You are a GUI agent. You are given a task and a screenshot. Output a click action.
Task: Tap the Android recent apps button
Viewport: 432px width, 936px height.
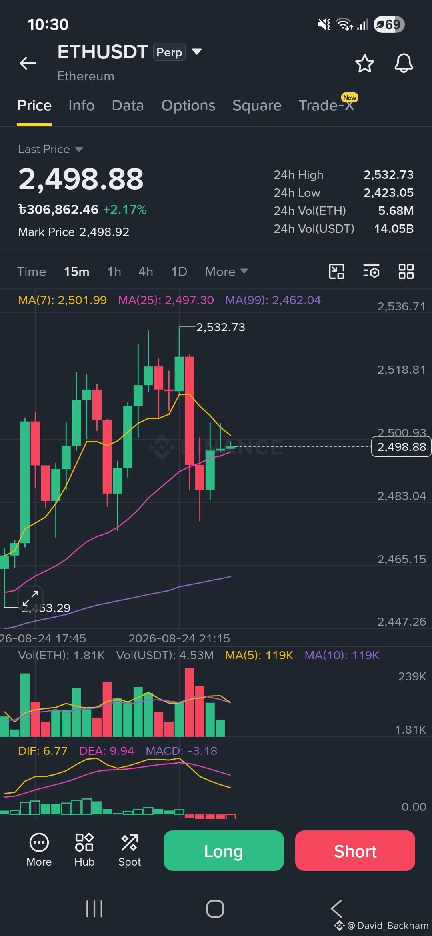[94, 909]
